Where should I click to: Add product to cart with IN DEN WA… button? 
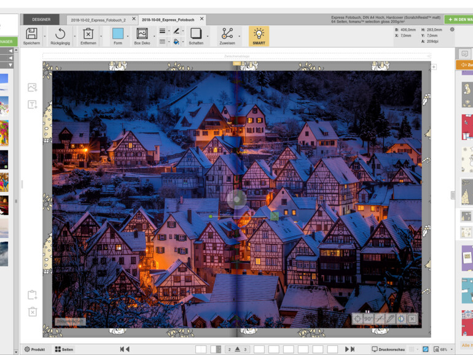[459, 20]
